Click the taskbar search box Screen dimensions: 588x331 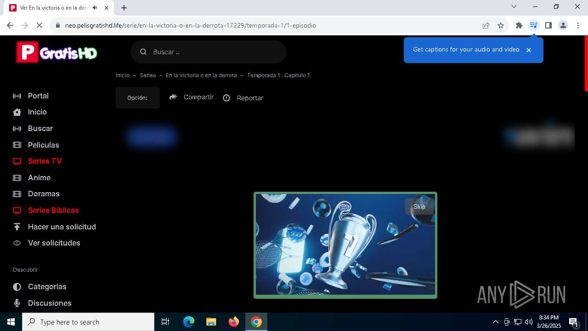(x=88, y=322)
